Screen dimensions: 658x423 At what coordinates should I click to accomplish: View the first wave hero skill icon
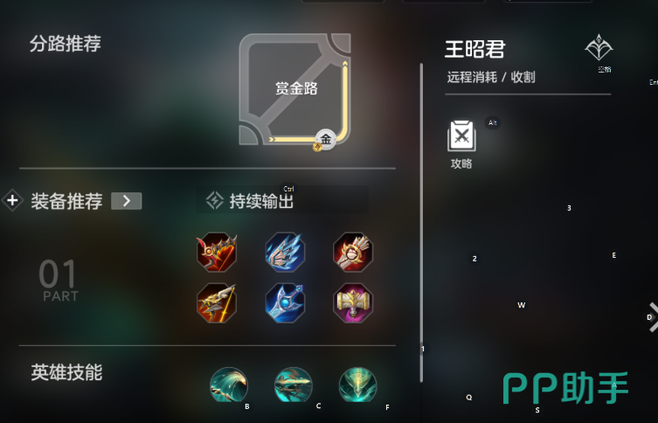coord(229,385)
